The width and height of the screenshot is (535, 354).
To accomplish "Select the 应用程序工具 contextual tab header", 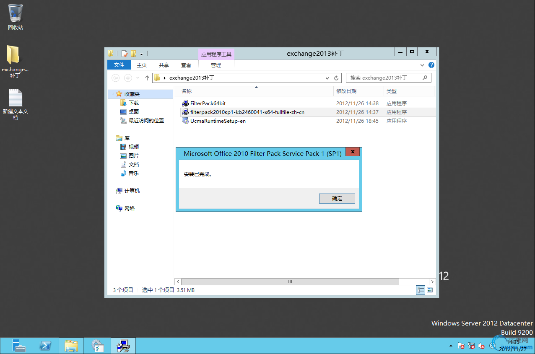I will pos(216,54).
